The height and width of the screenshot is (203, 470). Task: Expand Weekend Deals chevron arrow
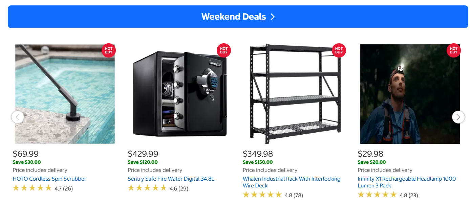[273, 17]
